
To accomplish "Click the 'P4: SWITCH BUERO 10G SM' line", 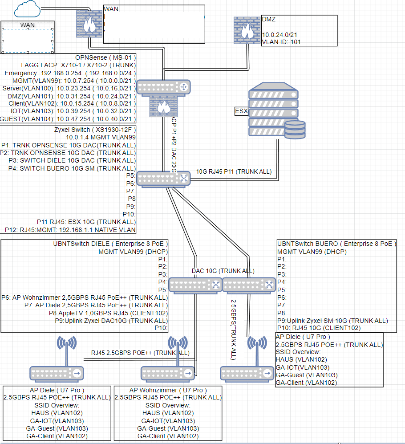I will point(72,168).
